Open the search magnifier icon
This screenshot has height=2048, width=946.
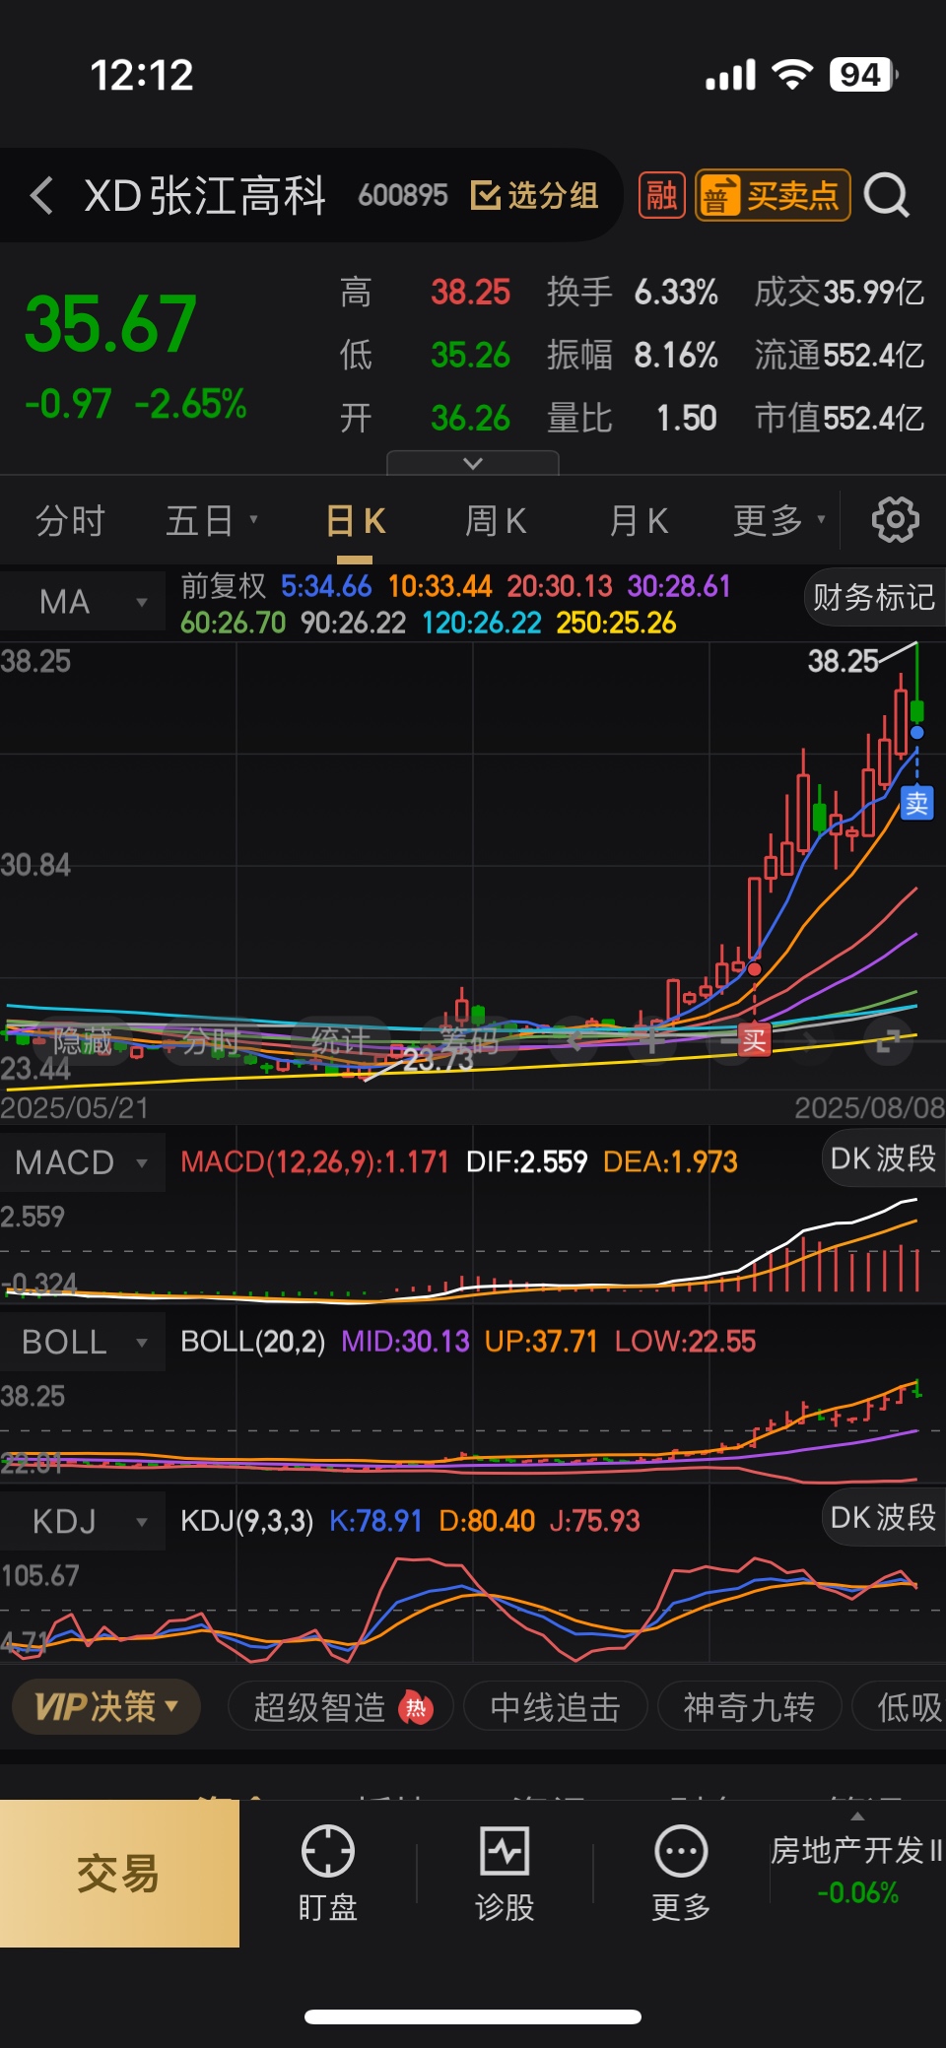click(887, 195)
